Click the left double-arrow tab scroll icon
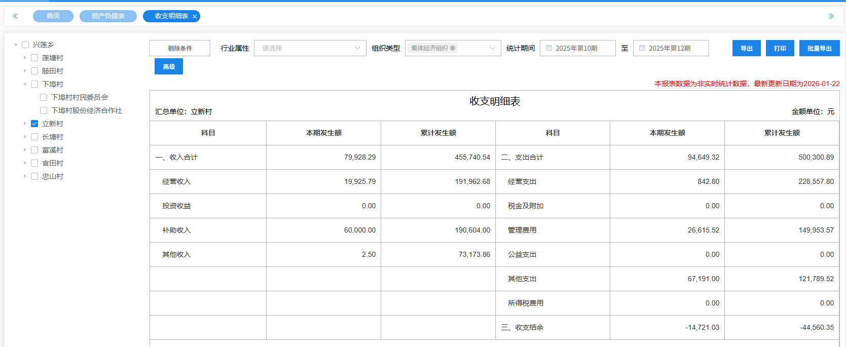 15,16
